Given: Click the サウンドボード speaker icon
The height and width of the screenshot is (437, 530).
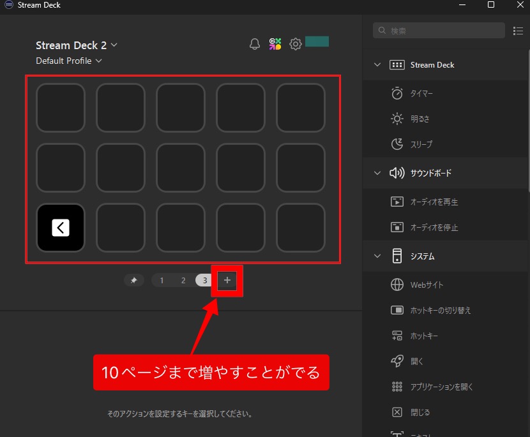Looking at the screenshot, I should click(397, 173).
